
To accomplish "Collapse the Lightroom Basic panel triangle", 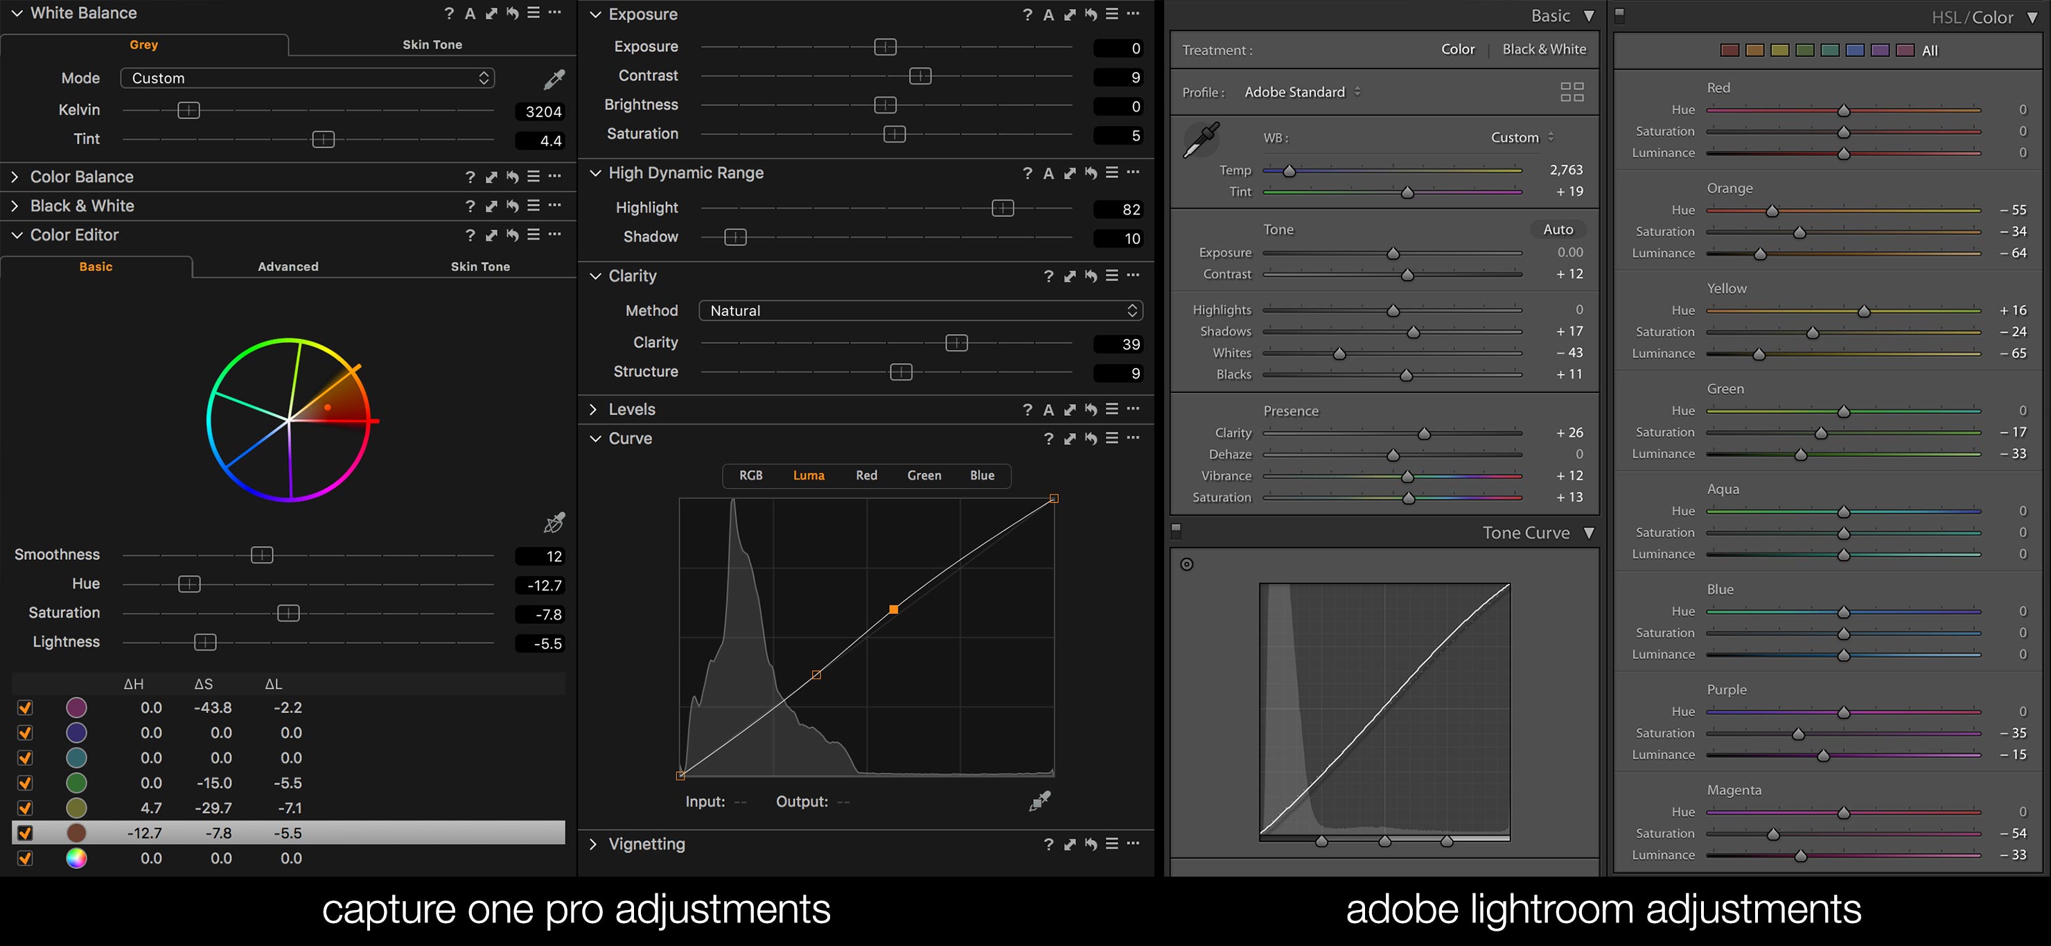I will click(x=1590, y=16).
